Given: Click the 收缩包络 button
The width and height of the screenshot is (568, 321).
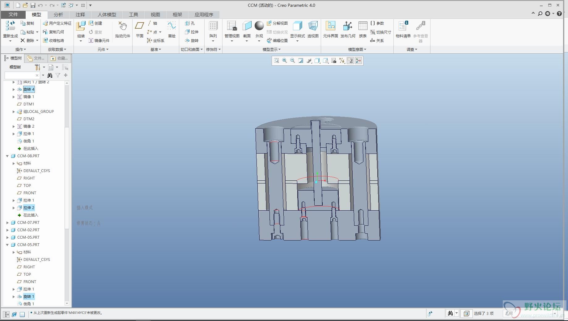Looking at the screenshot, I should point(53,41).
